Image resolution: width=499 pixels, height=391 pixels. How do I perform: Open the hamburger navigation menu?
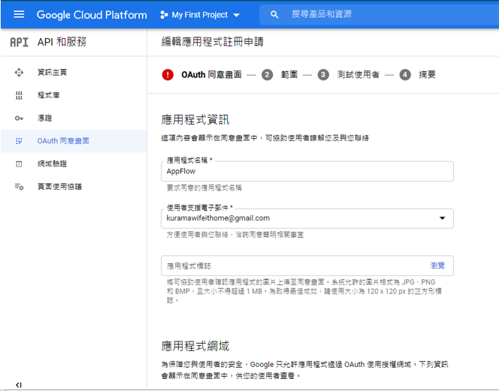point(19,14)
